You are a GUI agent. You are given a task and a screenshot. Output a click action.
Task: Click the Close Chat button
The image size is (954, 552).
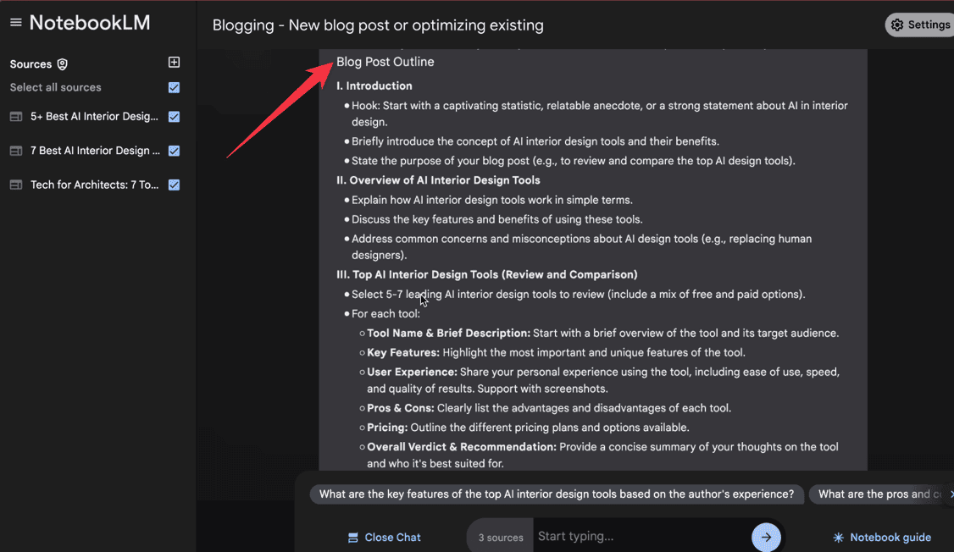tap(384, 538)
